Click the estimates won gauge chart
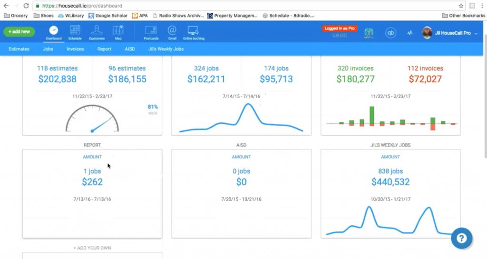Image resolution: width=487 pixels, height=259 pixels. (x=92, y=119)
